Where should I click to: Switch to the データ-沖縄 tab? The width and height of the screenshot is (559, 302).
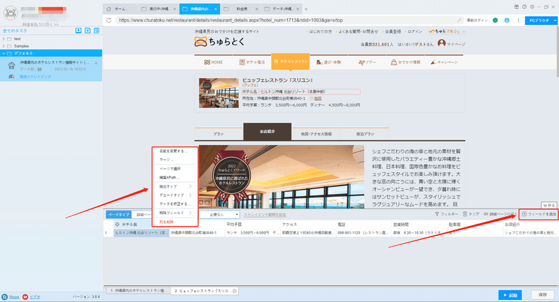pos(282,9)
